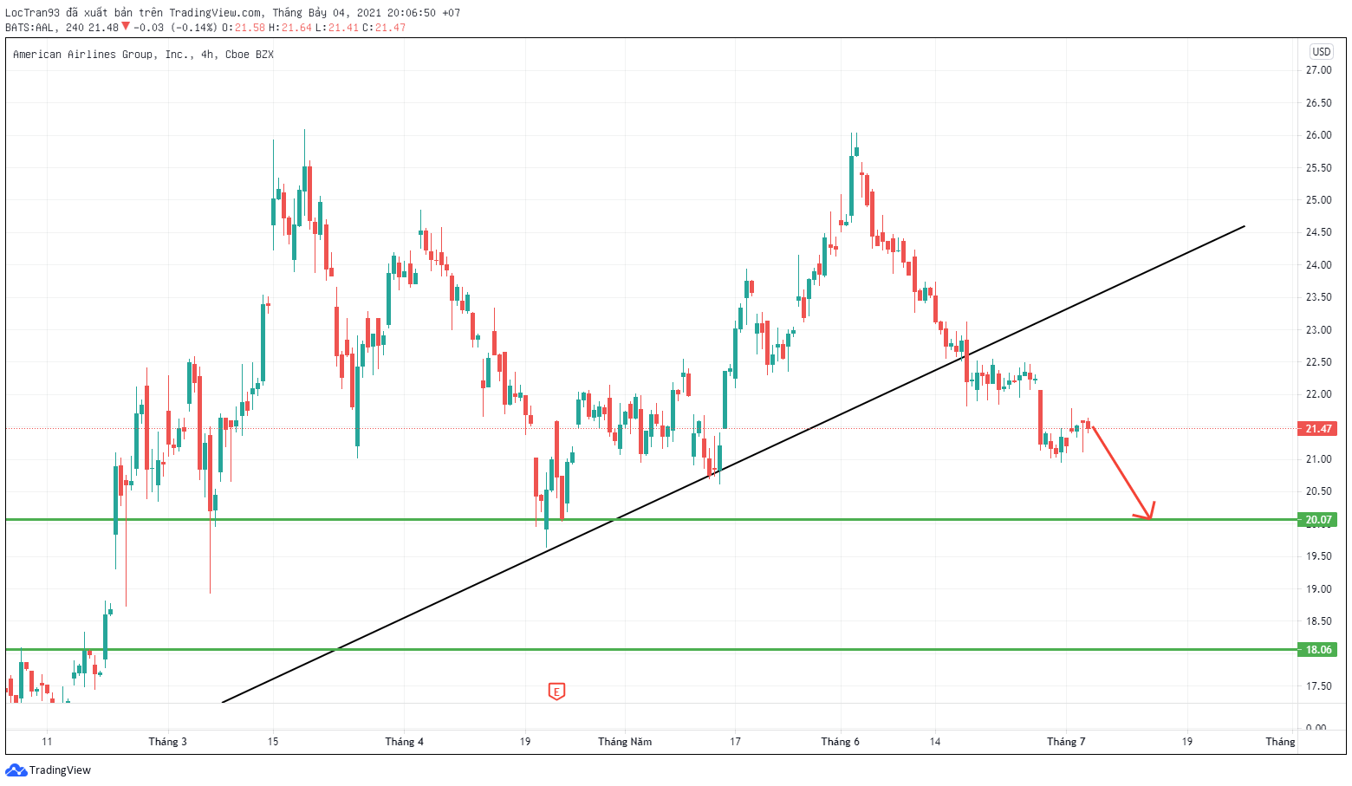Click the 17.50 price axis value
Screen dimensions: 1352x786
point(1318,686)
